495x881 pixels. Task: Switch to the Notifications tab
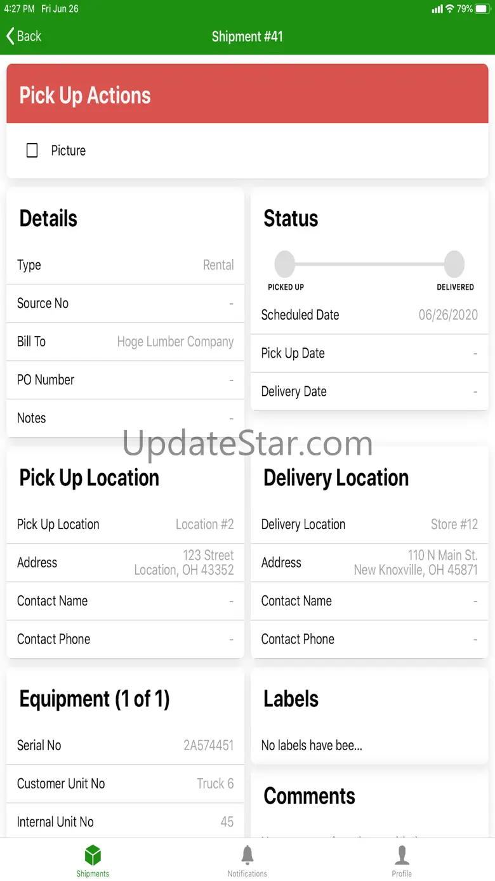(247, 860)
